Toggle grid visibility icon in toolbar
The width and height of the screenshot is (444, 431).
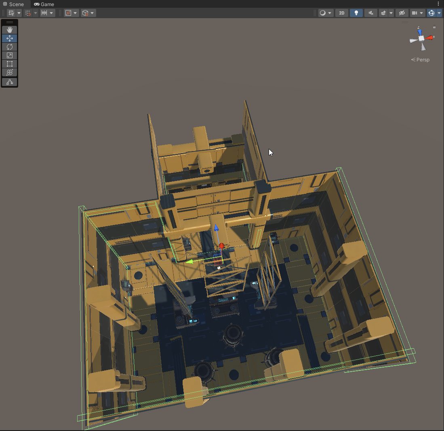tap(11, 13)
